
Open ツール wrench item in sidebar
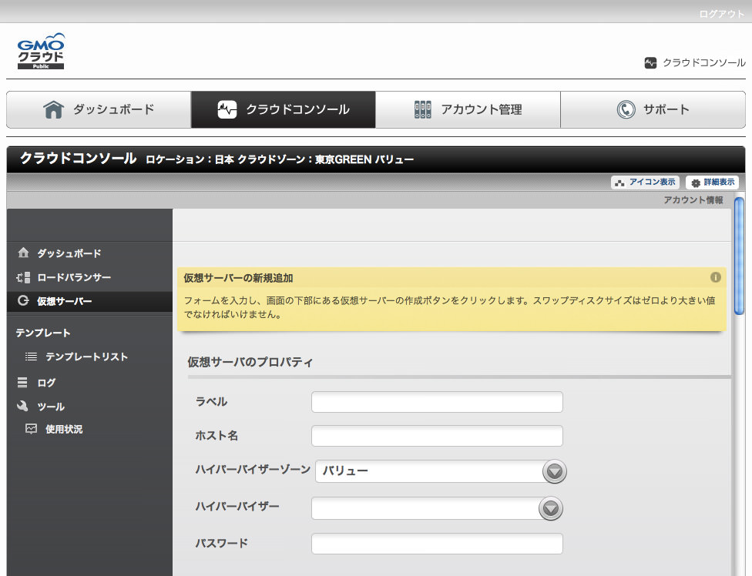tap(23, 407)
